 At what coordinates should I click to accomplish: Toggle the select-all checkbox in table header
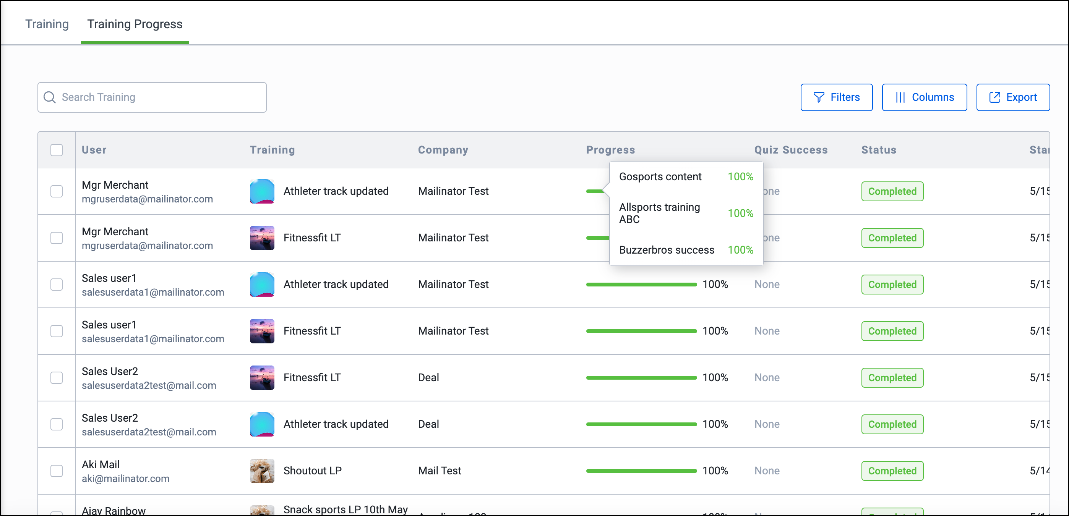(x=57, y=150)
